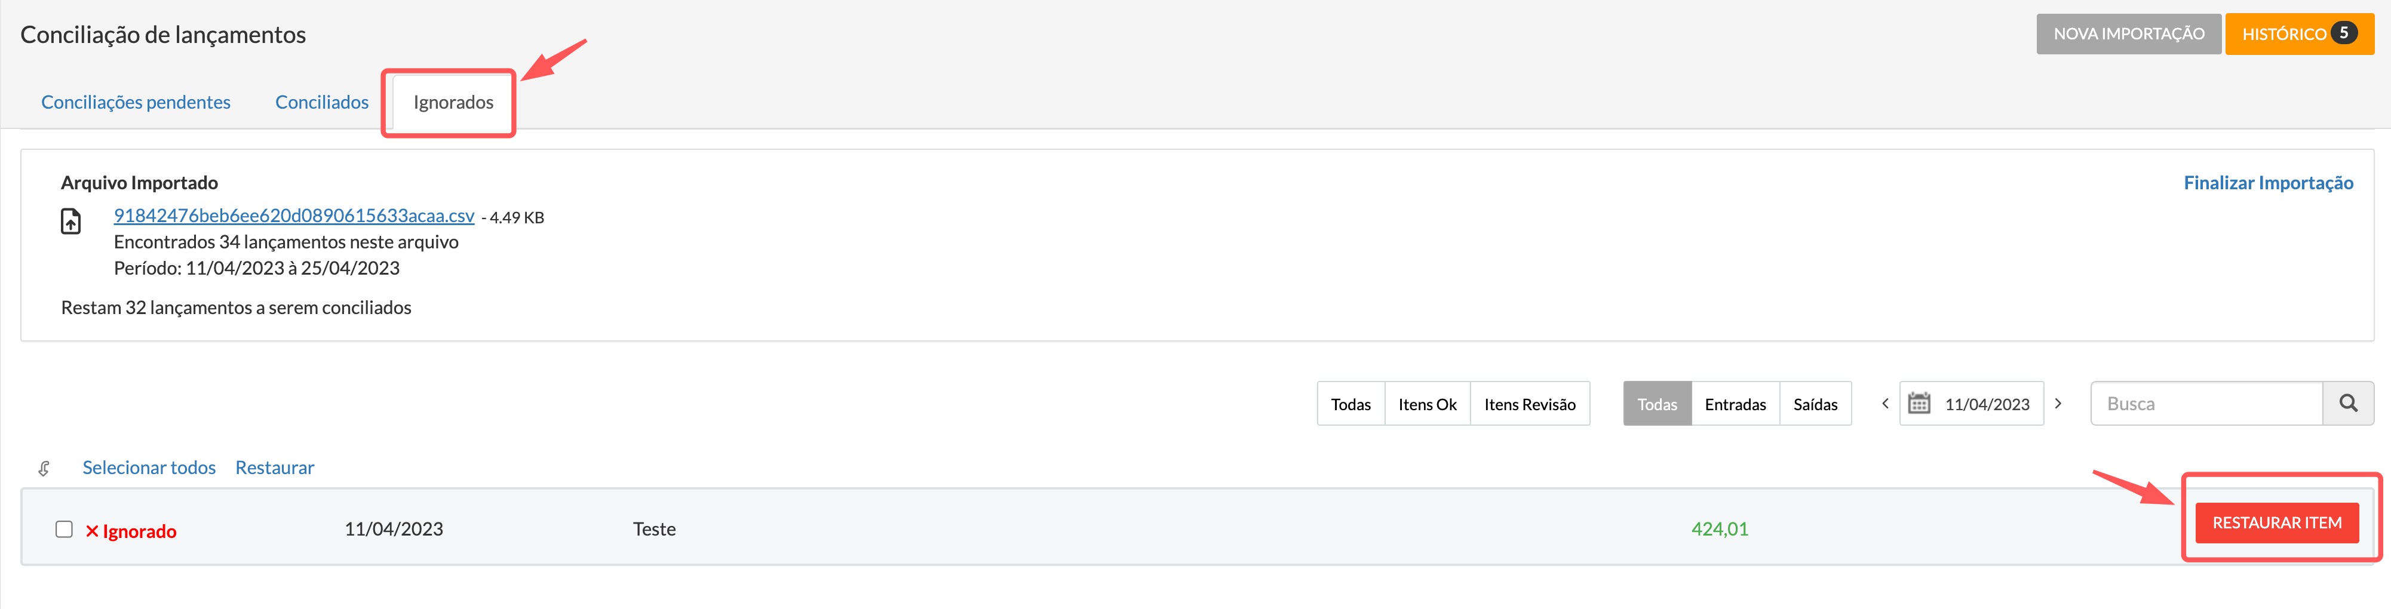Click the Histórico count badge 5
The width and height of the screenshot is (2391, 609).
(2343, 32)
